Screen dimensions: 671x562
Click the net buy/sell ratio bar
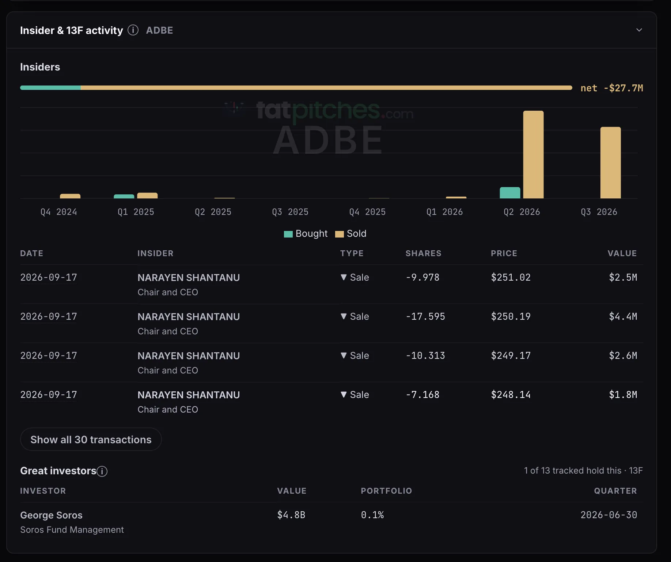click(296, 88)
